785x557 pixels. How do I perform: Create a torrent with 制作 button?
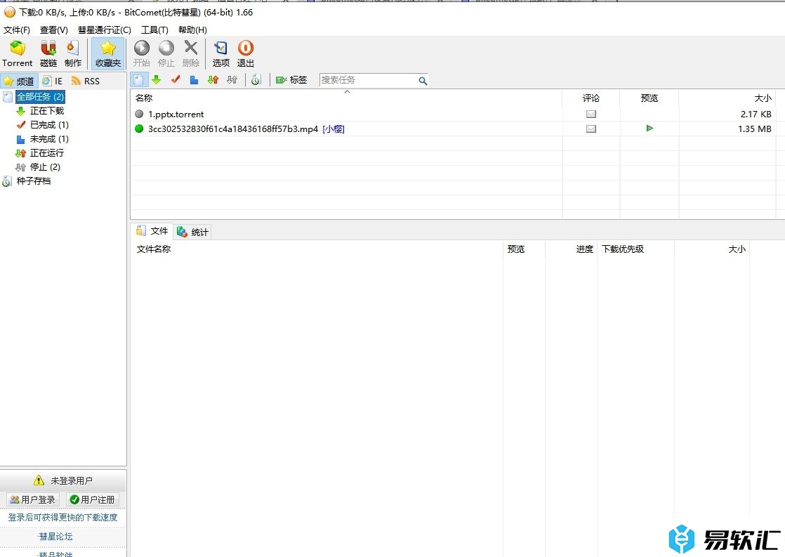tap(72, 53)
